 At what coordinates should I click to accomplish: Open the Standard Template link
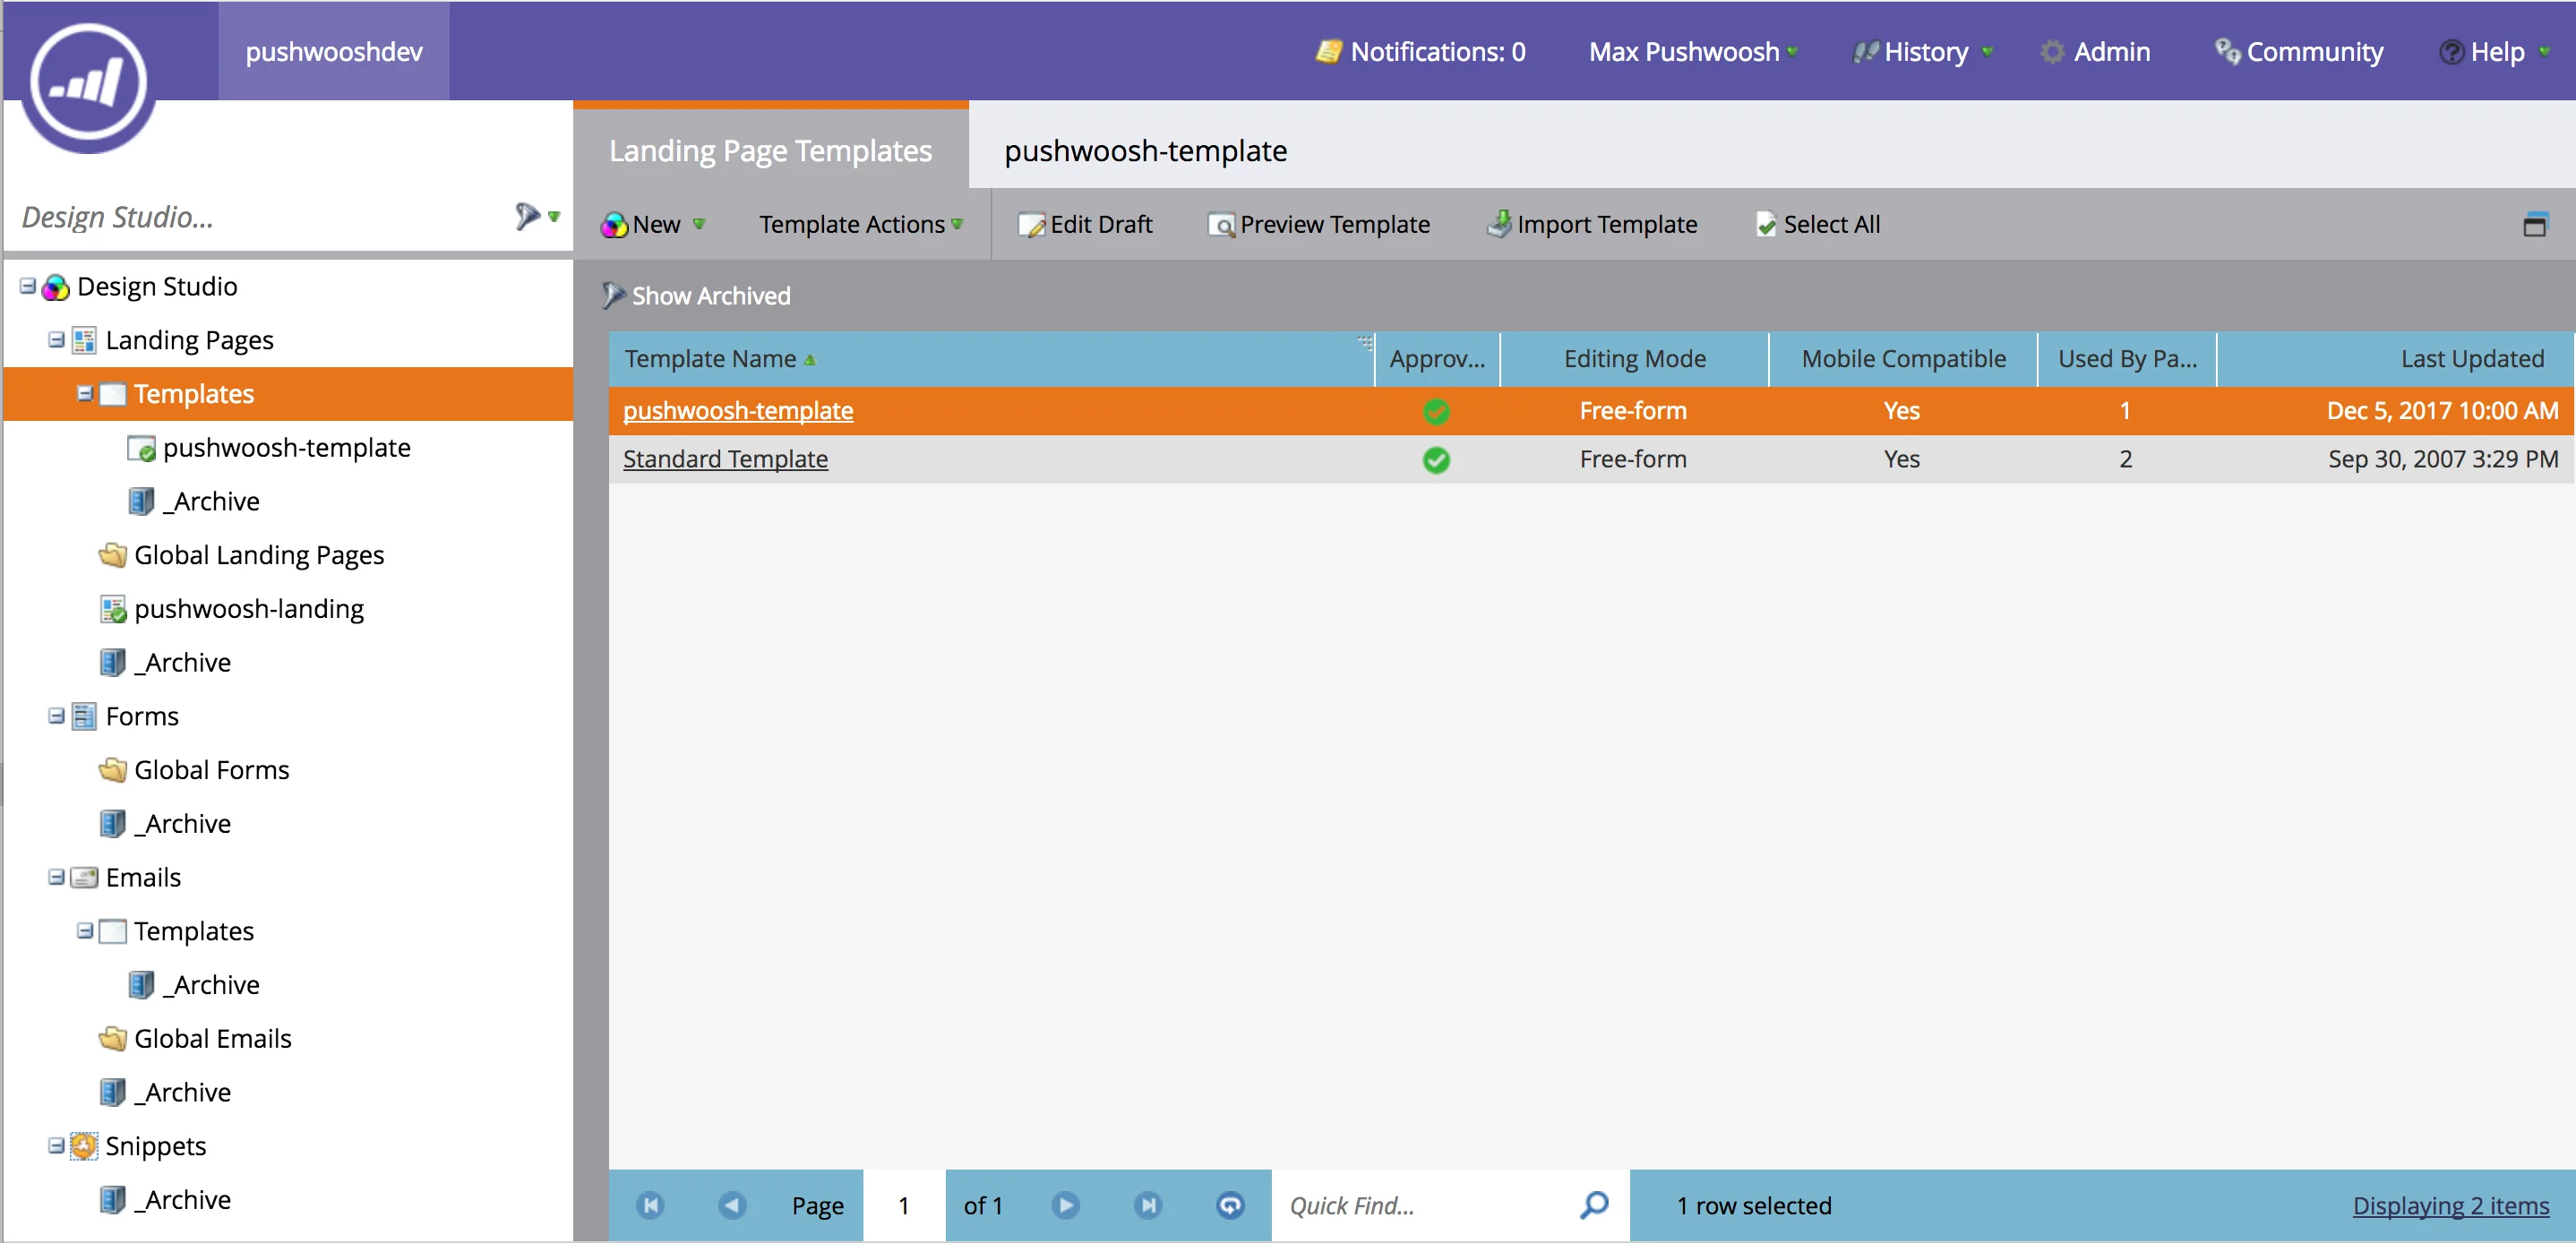click(724, 459)
